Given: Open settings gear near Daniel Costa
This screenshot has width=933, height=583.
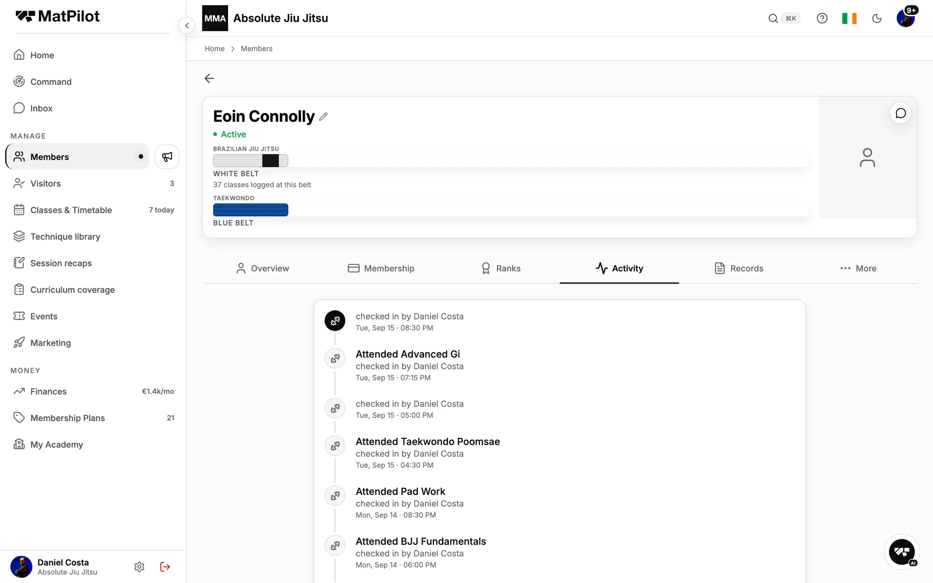Looking at the screenshot, I should pos(139,567).
